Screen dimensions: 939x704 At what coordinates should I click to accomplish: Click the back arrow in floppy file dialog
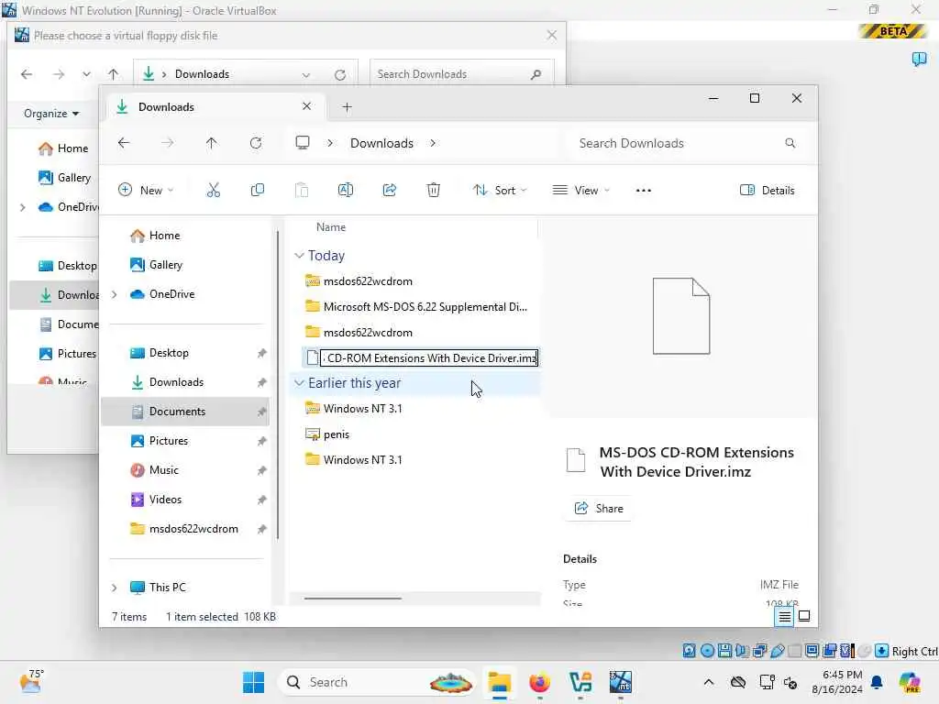tap(27, 74)
